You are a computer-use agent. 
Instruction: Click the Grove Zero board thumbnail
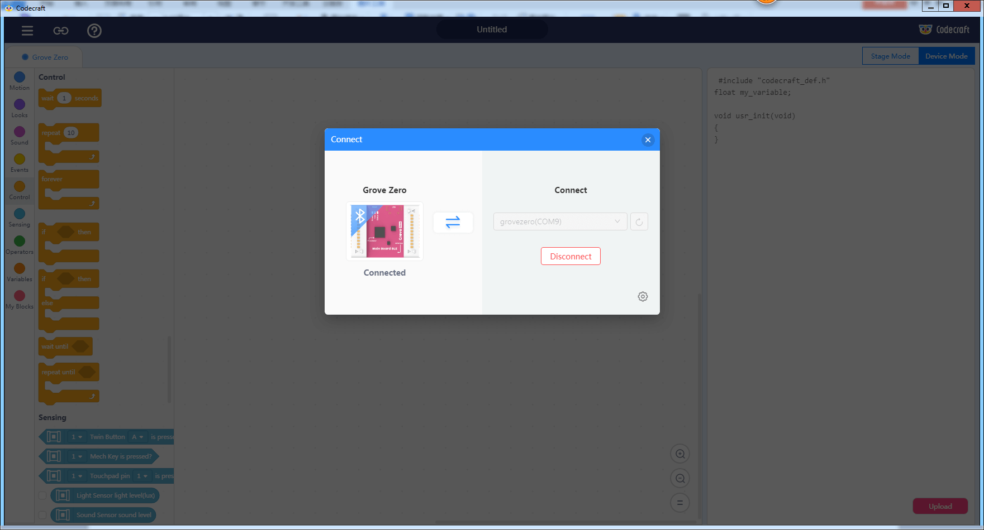(384, 231)
